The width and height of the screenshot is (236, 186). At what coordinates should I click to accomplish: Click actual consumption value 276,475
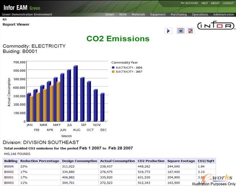click(x=106, y=172)
